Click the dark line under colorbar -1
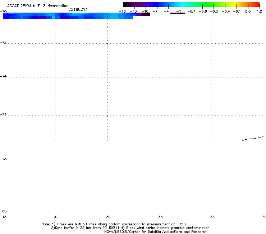This screenshot has width=266, height=234. (x=178, y=13)
